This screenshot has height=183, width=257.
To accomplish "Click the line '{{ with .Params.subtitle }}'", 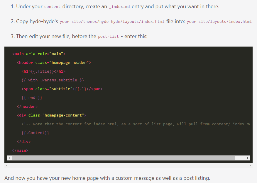I will (x=53, y=80).
